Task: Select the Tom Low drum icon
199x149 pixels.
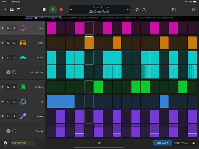Action: pyautogui.click(x=23, y=87)
